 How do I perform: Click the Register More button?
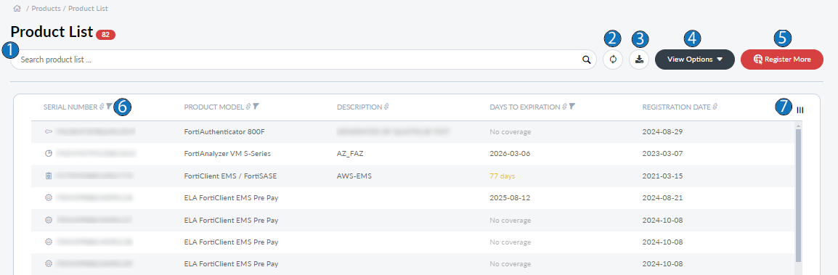tap(781, 59)
